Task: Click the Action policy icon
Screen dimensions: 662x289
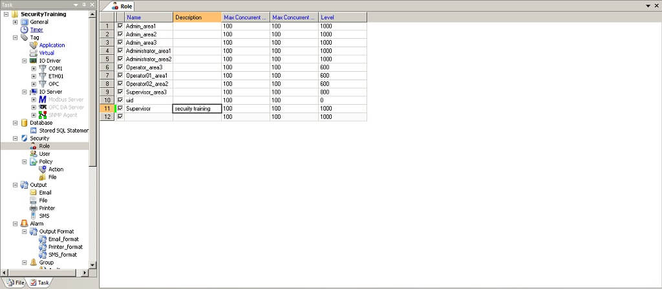Action: [x=42, y=169]
